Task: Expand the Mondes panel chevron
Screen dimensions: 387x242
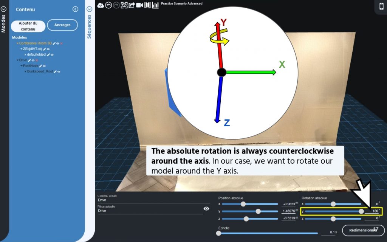Action: click(x=3, y=9)
